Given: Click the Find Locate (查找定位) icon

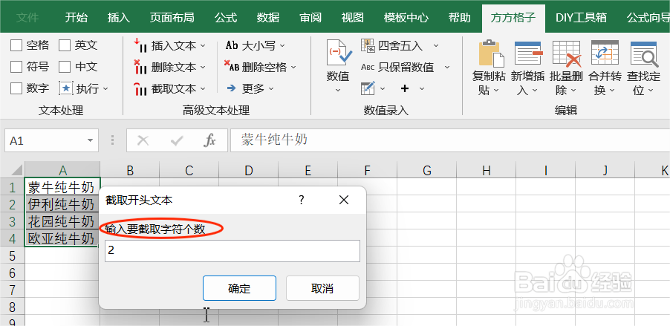Looking at the screenshot, I should click(643, 53).
